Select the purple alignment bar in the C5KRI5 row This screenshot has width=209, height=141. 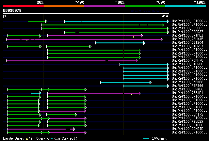pos(41,129)
